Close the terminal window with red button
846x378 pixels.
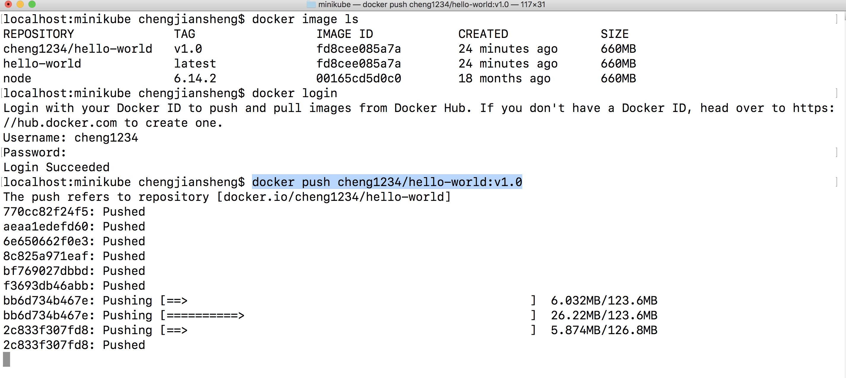click(x=8, y=4)
